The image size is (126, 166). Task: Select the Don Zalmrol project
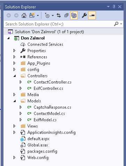pyautogui.click(x=33, y=38)
